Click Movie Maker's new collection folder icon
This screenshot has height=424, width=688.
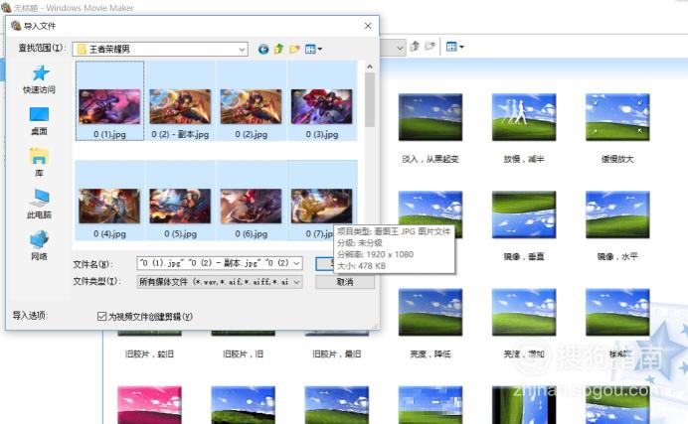pyautogui.click(x=430, y=46)
